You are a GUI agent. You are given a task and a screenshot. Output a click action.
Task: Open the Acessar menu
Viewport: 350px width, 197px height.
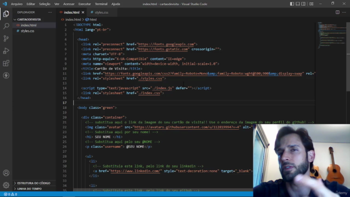click(69, 4)
